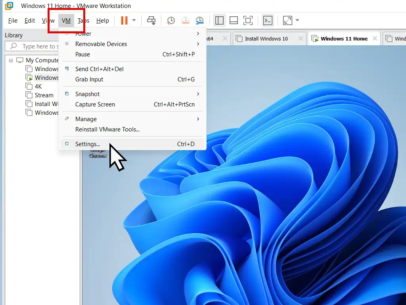Image resolution: width=406 pixels, height=305 pixels.
Task: Expand the Manage submenu
Action: point(132,119)
